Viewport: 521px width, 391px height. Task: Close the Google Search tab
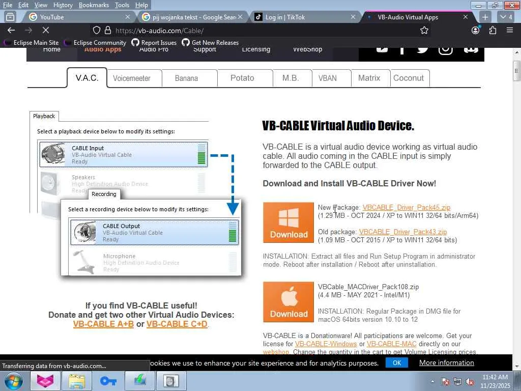click(240, 17)
